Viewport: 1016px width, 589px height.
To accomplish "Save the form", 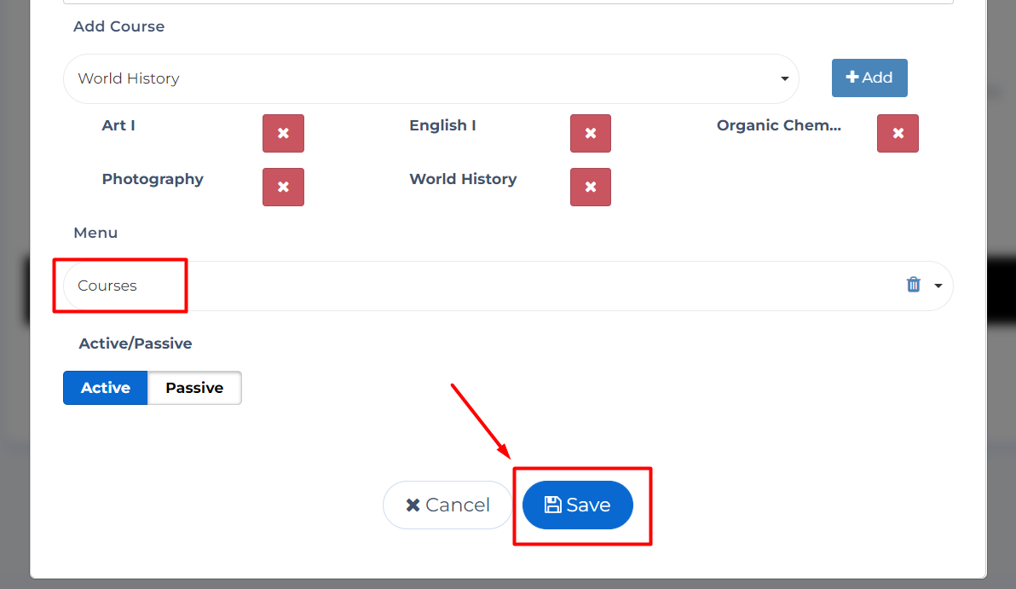I will (578, 505).
